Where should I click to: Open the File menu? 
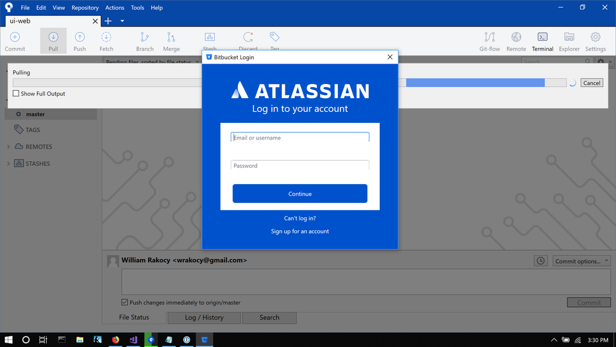pos(25,7)
